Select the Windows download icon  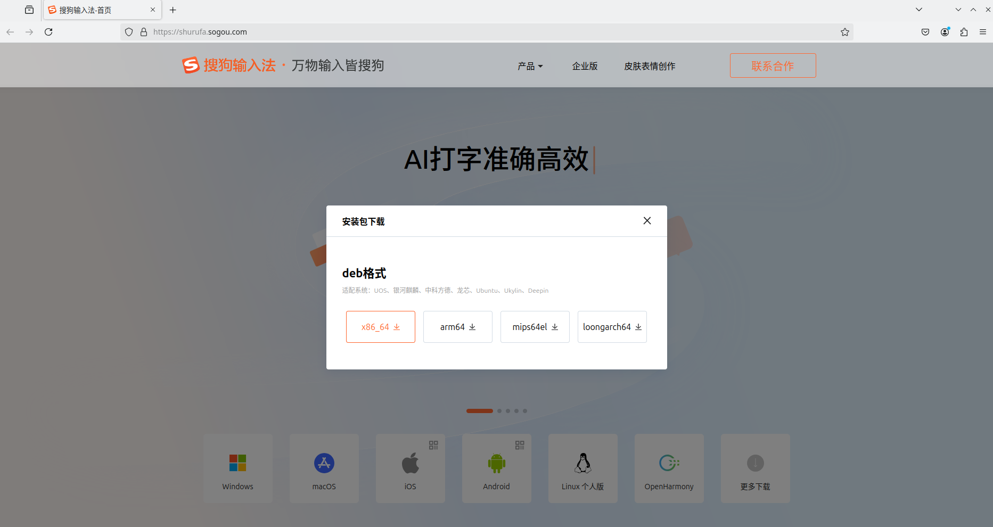(x=237, y=463)
